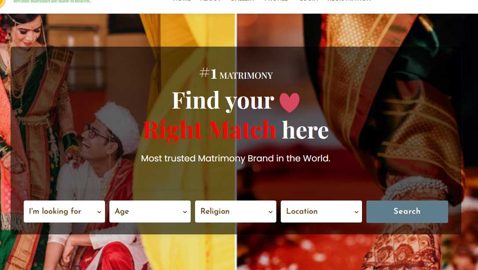Click the chevron arrow in the Location field
The image size is (478, 270).
point(356,212)
